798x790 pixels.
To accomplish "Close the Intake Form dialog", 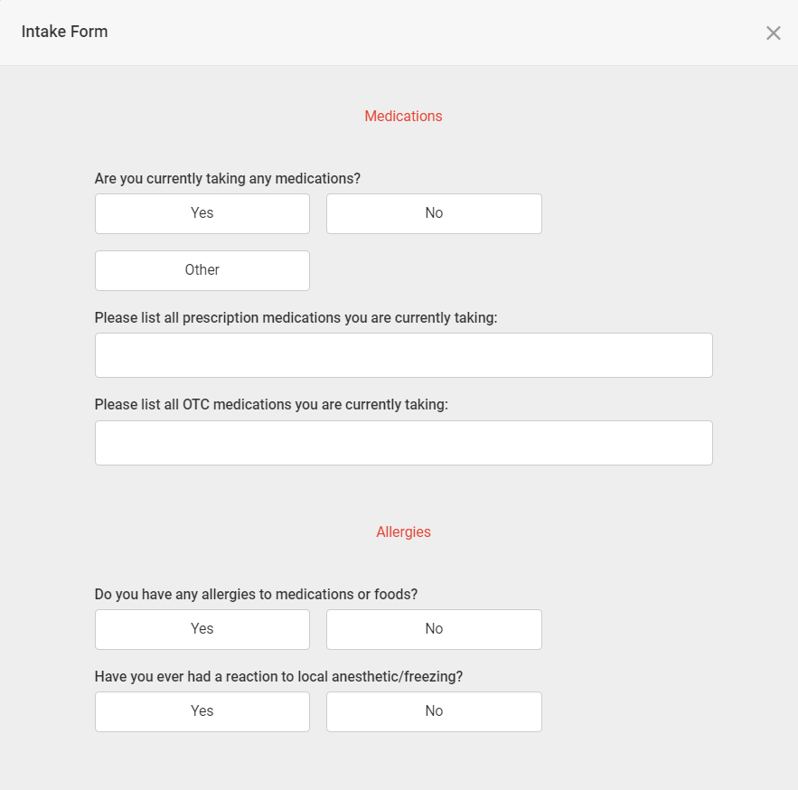I will 773,33.
